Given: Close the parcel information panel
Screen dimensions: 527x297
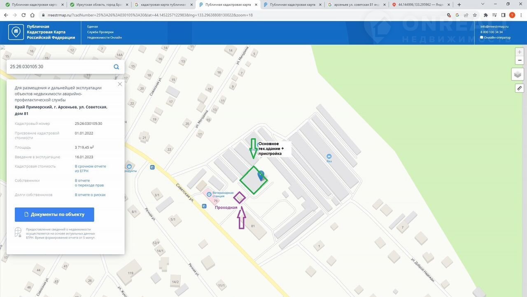Looking at the screenshot, I should (120, 84).
